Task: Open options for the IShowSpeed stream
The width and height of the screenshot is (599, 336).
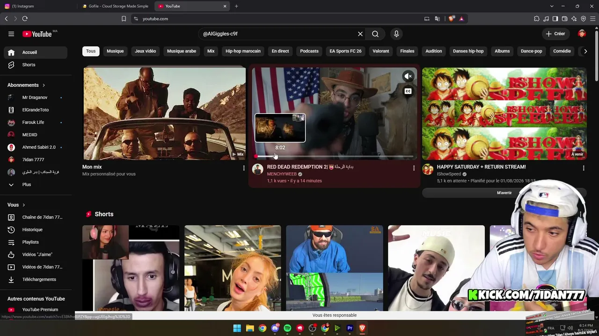Action: click(584, 168)
